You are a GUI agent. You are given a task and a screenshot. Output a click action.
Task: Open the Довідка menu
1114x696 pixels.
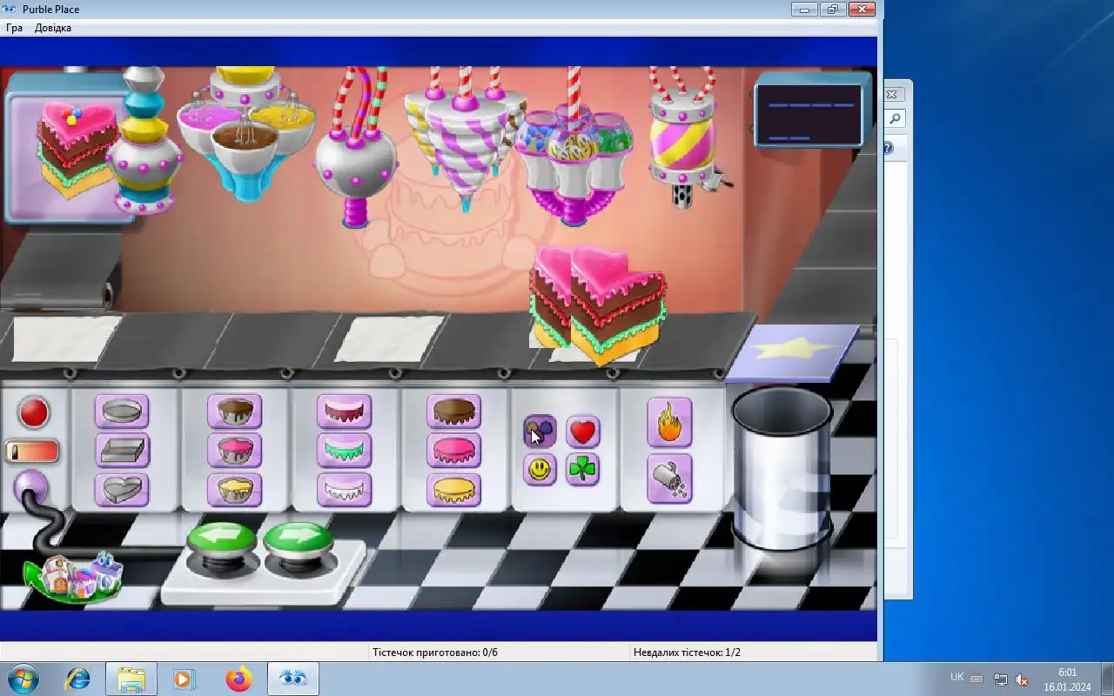pyautogui.click(x=53, y=28)
